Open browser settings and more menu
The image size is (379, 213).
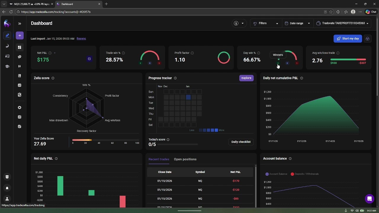point(360,12)
